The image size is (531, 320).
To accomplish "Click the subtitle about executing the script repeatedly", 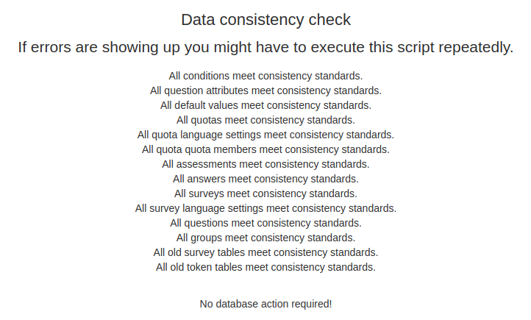I will (x=265, y=48).
